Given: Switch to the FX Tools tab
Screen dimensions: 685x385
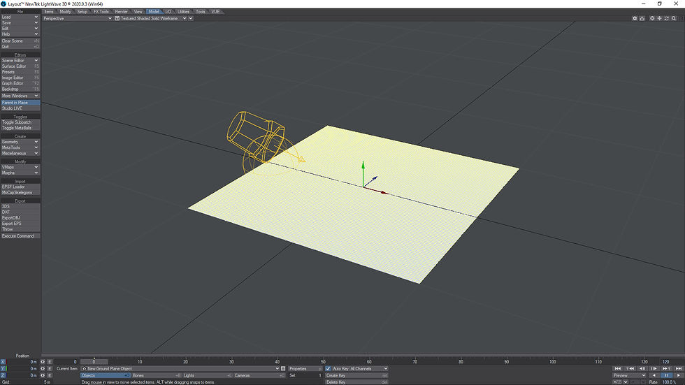Looking at the screenshot, I should pos(101,12).
